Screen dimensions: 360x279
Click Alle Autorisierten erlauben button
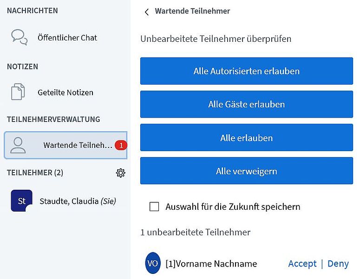point(247,71)
